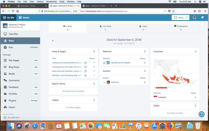Open external link for WordAds, new Gutenberg blog post

86,75
